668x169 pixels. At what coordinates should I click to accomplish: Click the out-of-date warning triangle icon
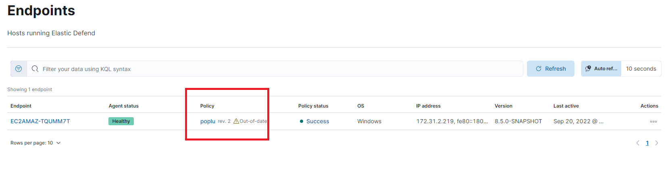coord(236,121)
